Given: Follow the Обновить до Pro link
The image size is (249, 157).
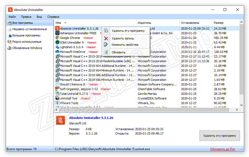Looking at the screenshot, I should point(222,149).
